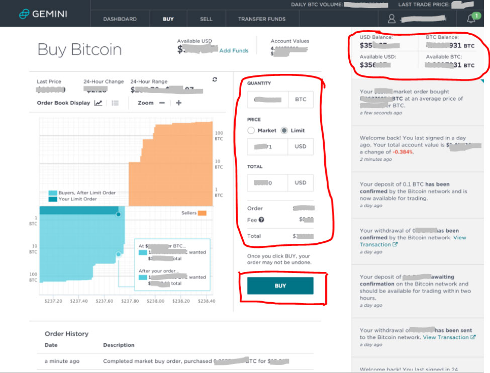Click the 'BTC Balance:' label

pos(442,37)
